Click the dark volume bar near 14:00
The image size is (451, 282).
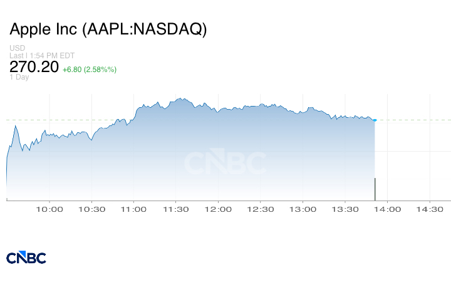[x=375, y=189]
